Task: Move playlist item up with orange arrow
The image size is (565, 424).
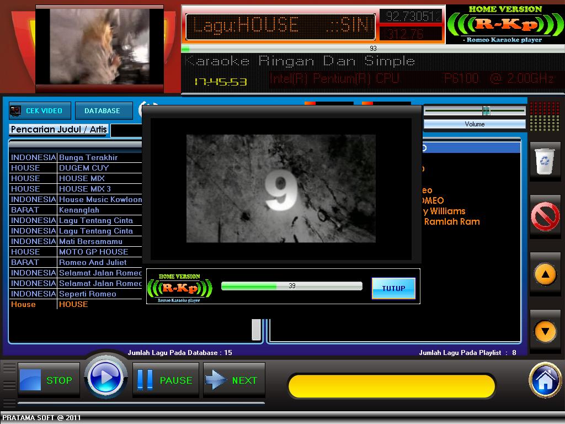Action: click(x=545, y=274)
